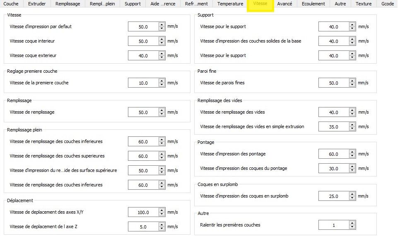Decrease the Vitesse de remplissage value
400x236 pixels.
pyautogui.click(x=161, y=114)
